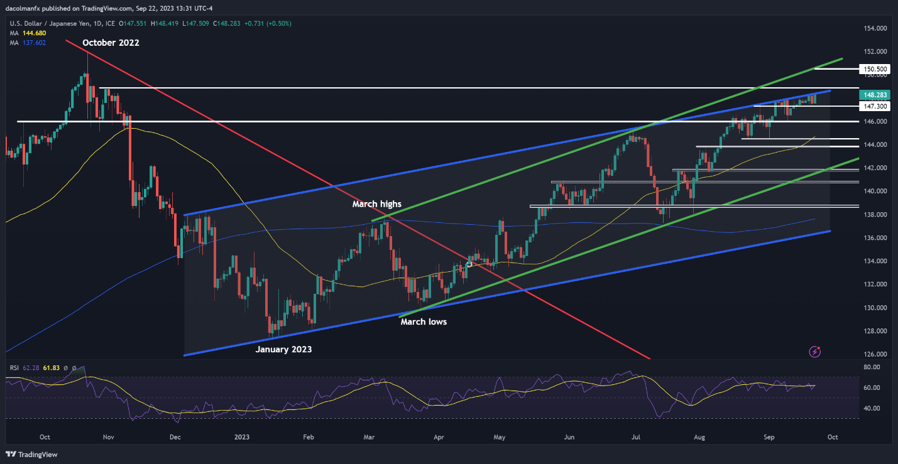Viewport: 898px width, 464px height.
Task: Select the 'January 2023' text annotation
Action: (283, 350)
